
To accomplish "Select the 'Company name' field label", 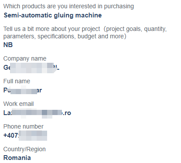I will pos(25,58).
